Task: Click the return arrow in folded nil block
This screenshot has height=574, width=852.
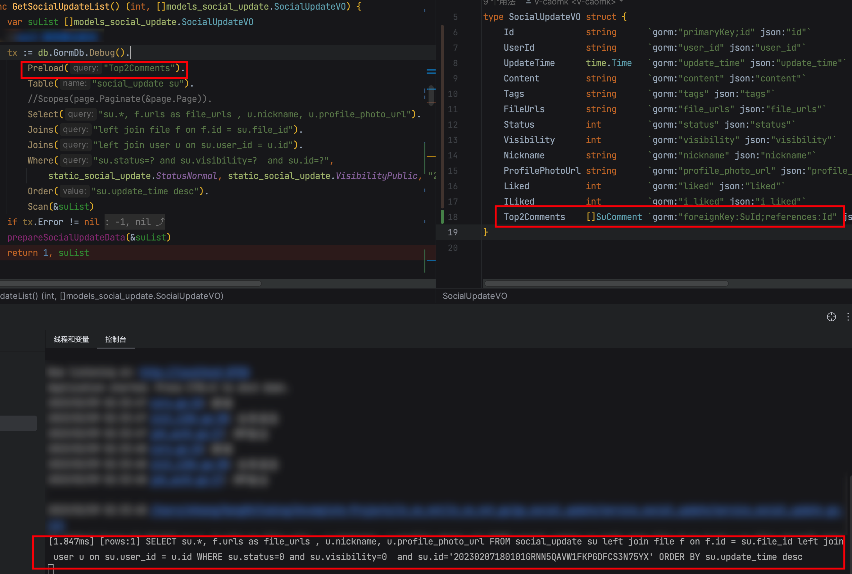Action: coord(160,222)
